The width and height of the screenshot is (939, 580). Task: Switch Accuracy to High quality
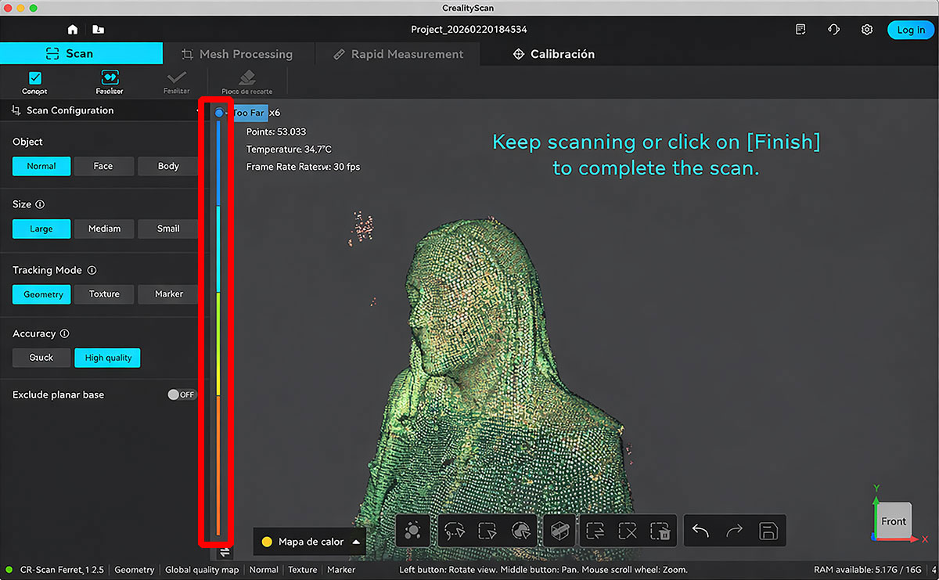pyautogui.click(x=107, y=358)
